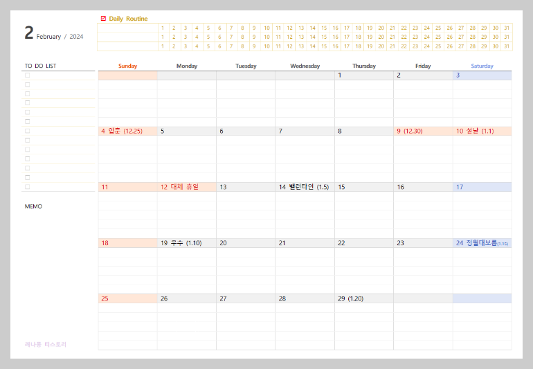533x369 pixels.
Task: Click calendar date 22 under Thursday
Action: point(341,243)
